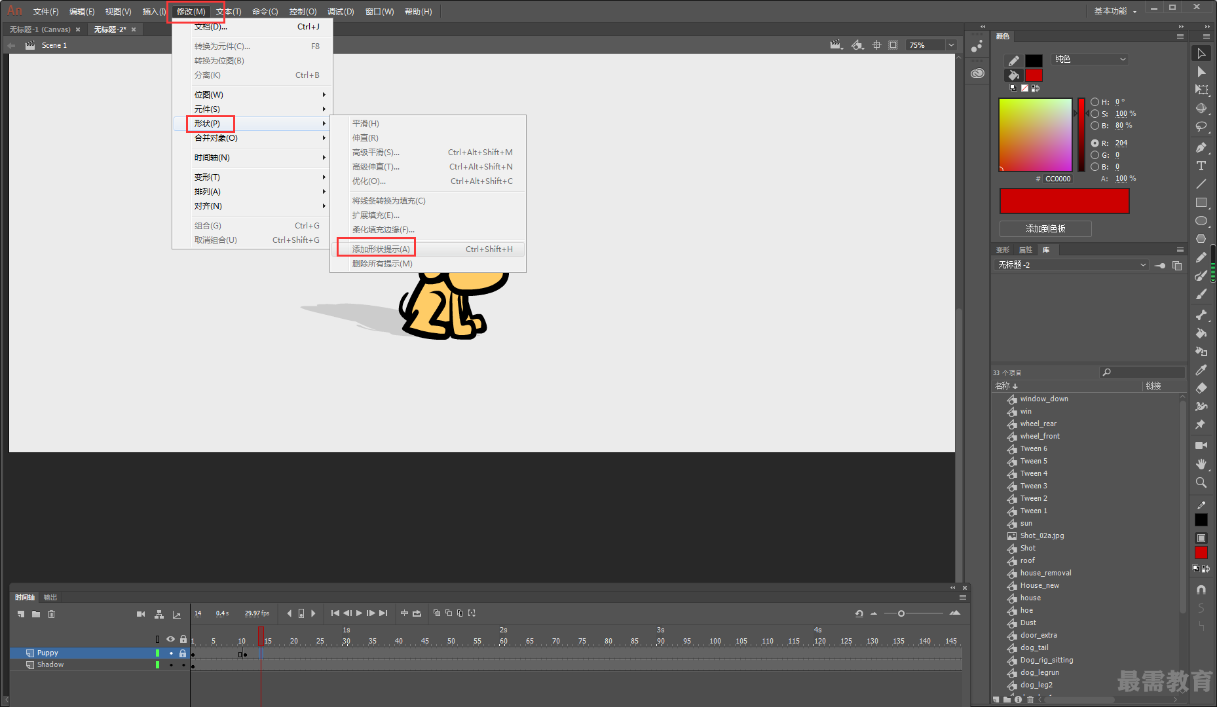Click the stroke color black swatch
This screenshot has height=707, width=1217.
click(1034, 61)
